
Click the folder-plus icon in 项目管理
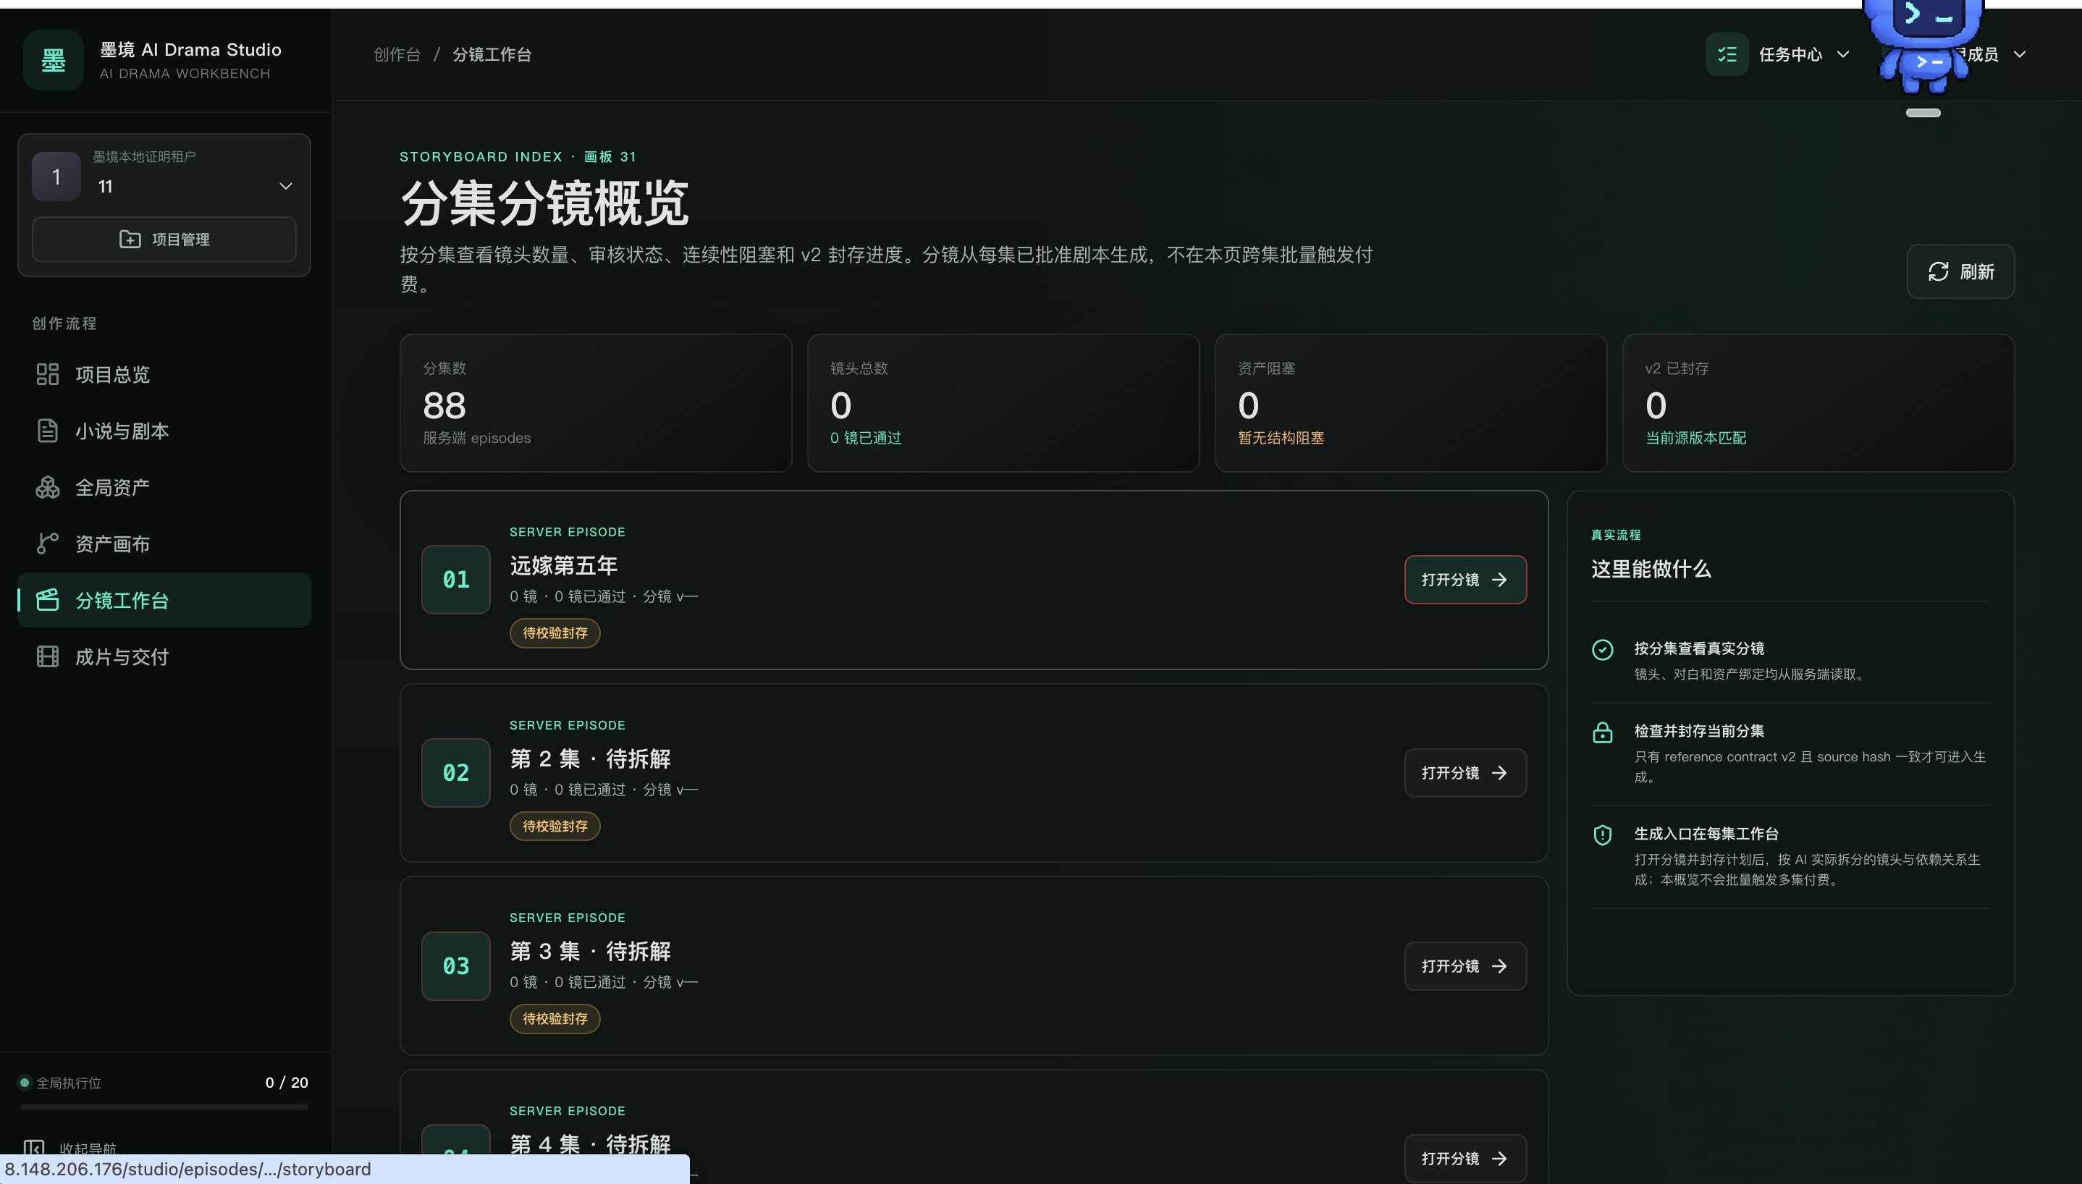tap(130, 239)
